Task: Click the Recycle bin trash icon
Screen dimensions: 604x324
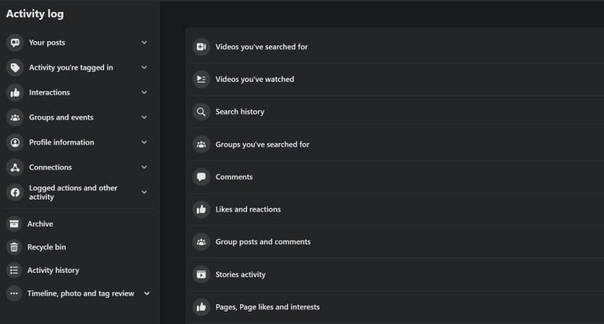Action: point(14,247)
